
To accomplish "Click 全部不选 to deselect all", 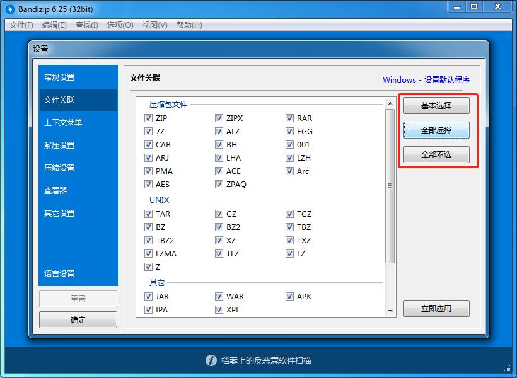I will click(436, 154).
